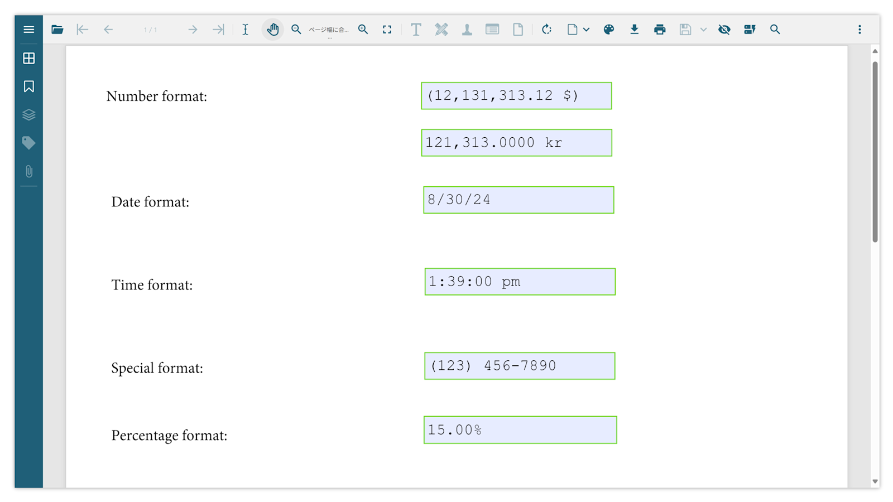Open the hamburger sidebar menu
893x502 pixels.
(x=29, y=30)
